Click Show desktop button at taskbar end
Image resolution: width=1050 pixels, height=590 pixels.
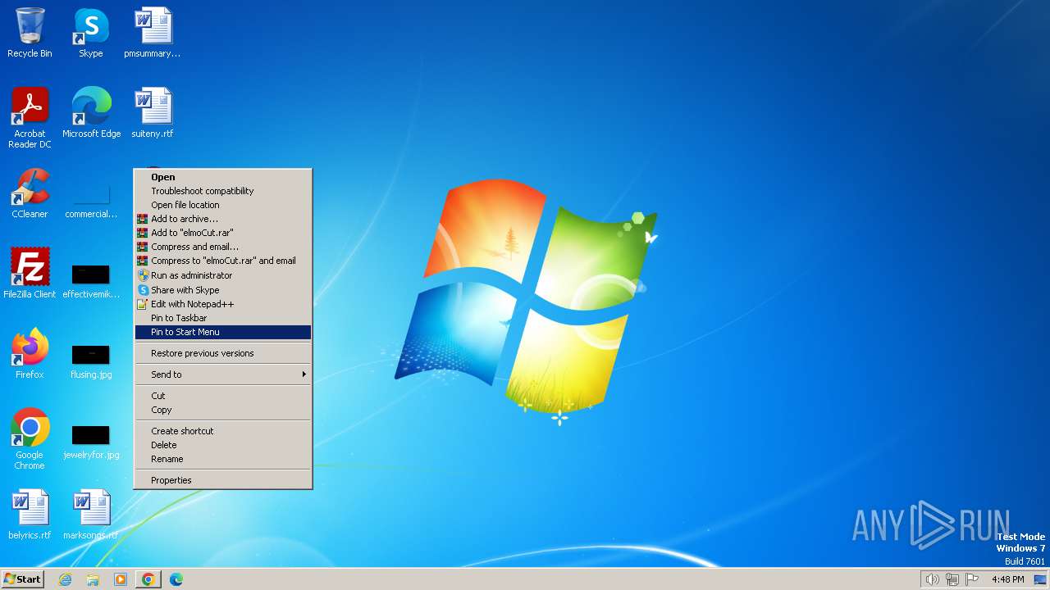(1040, 579)
